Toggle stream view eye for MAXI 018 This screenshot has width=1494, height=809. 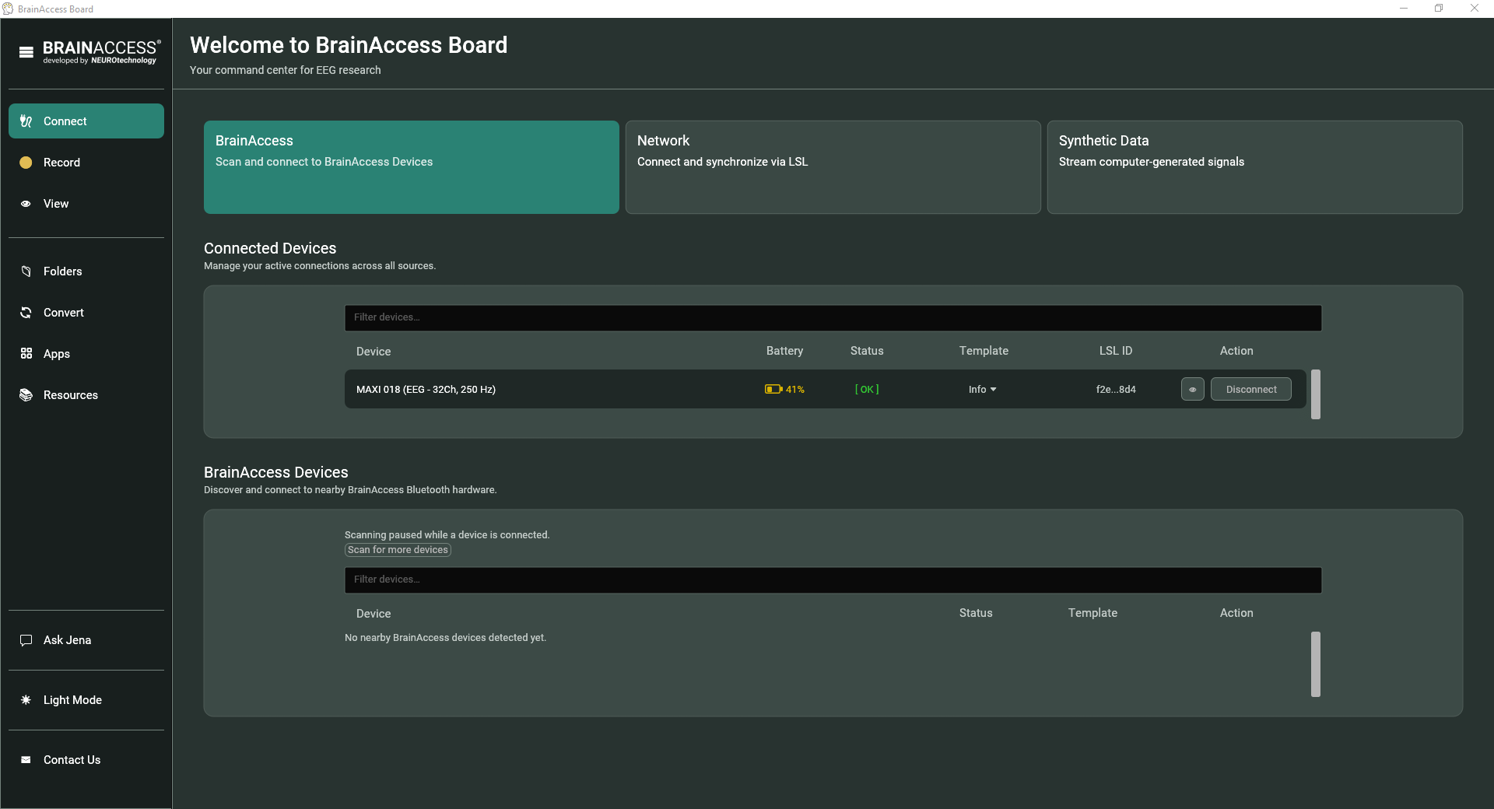(x=1192, y=390)
